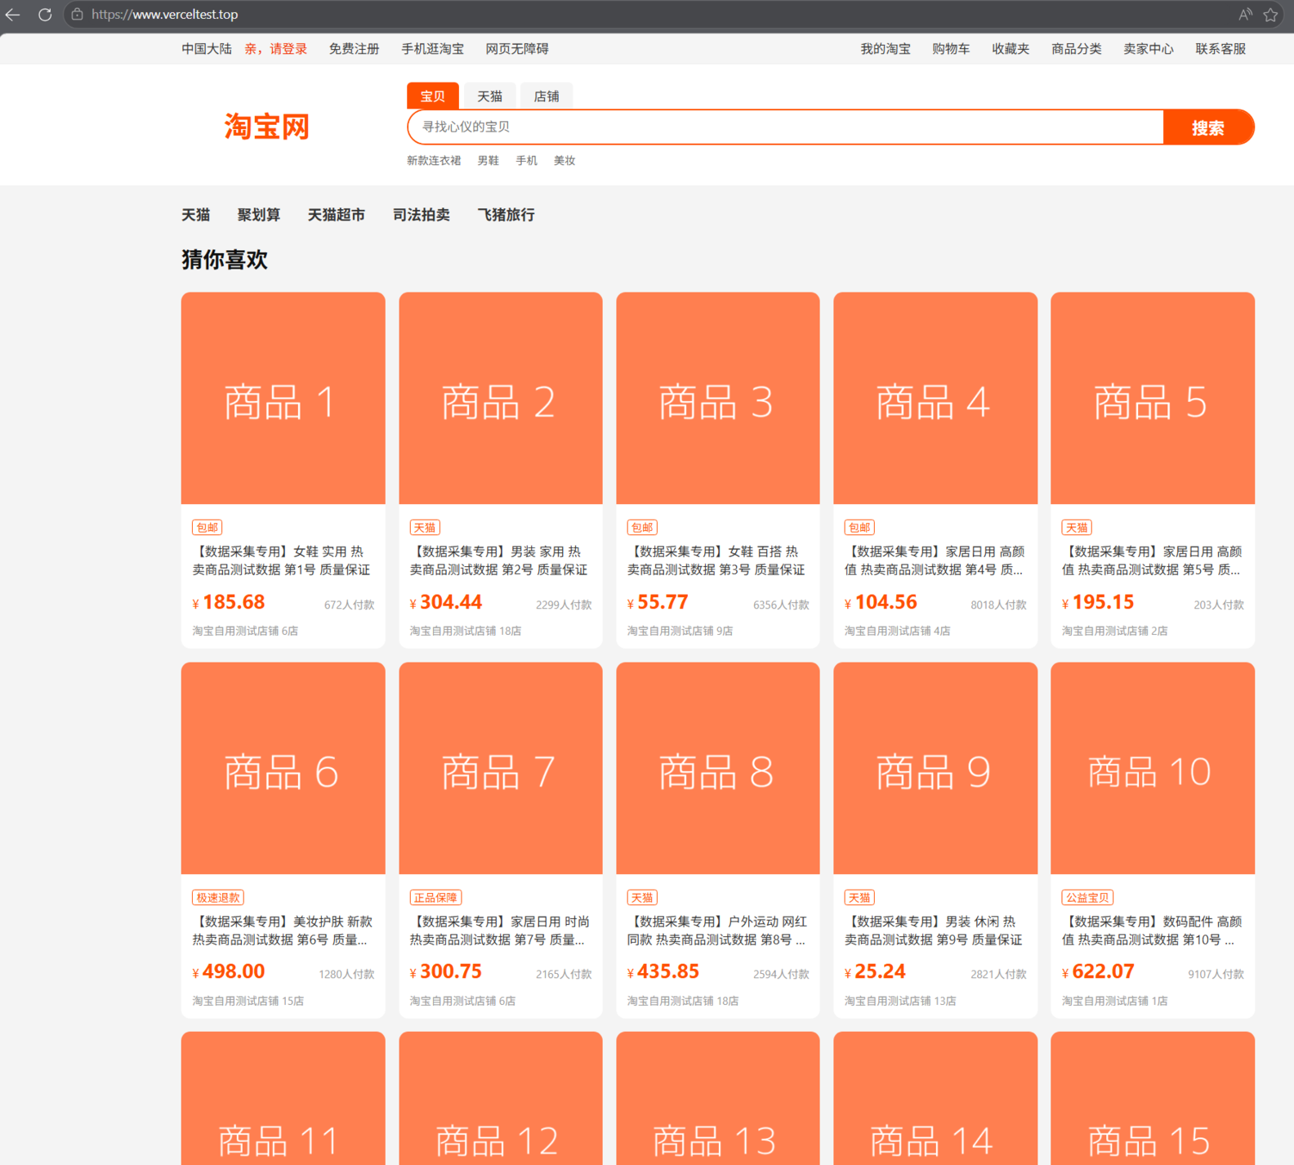1294x1165 pixels.
Task: Open the 商品 4 product image
Action: [x=935, y=398]
